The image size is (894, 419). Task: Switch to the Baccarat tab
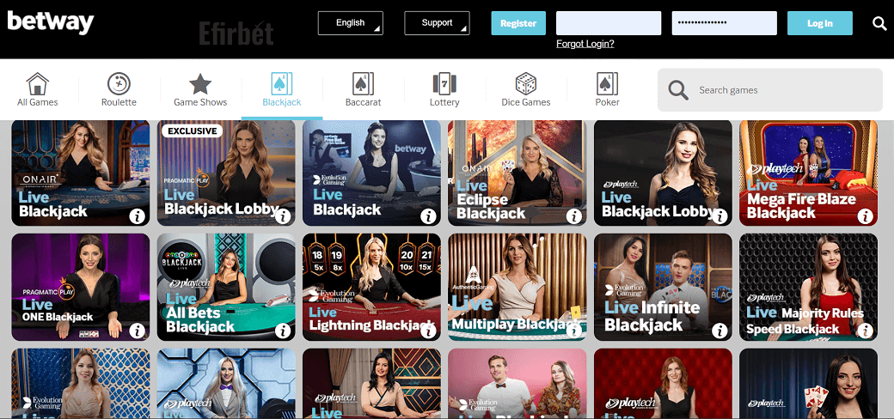pyautogui.click(x=363, y=90)
